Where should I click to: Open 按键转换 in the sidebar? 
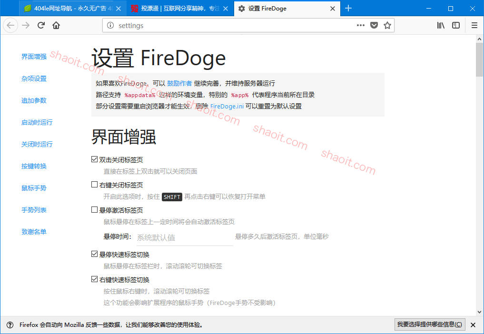(34, 166)
